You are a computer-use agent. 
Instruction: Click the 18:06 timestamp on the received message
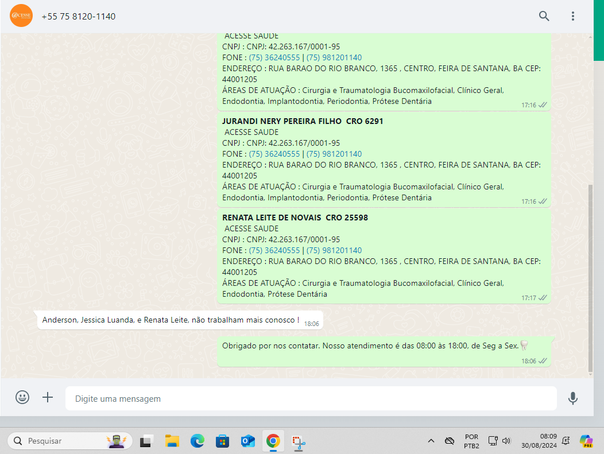[x=312, y=324]
